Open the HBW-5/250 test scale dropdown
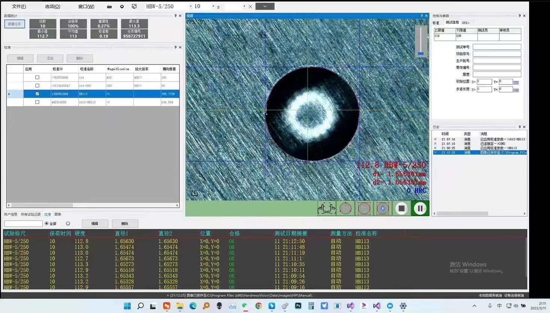This screenshot has height=313, width=550. [x=190, y=6]
